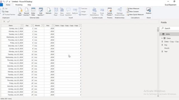Open quick access toolbar customize arrow
Image resolution: width=179 pixels, height=100 pixels.
pyautogui.click(x=9, y=2)
